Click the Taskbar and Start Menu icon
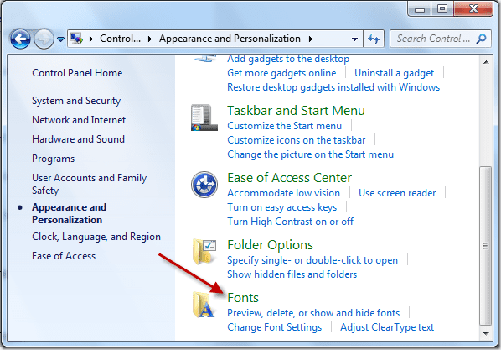The height and width of the screenshot is (350, 501). coord(204,118)
